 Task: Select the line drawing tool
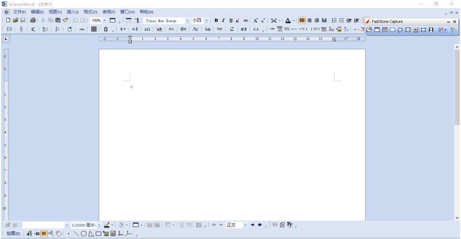pyautogui.click(x=76, y=234)
